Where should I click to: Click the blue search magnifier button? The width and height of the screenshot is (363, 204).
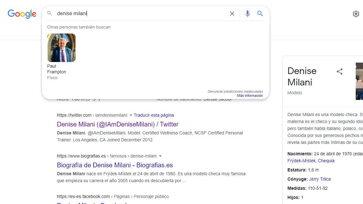(260, 14)
